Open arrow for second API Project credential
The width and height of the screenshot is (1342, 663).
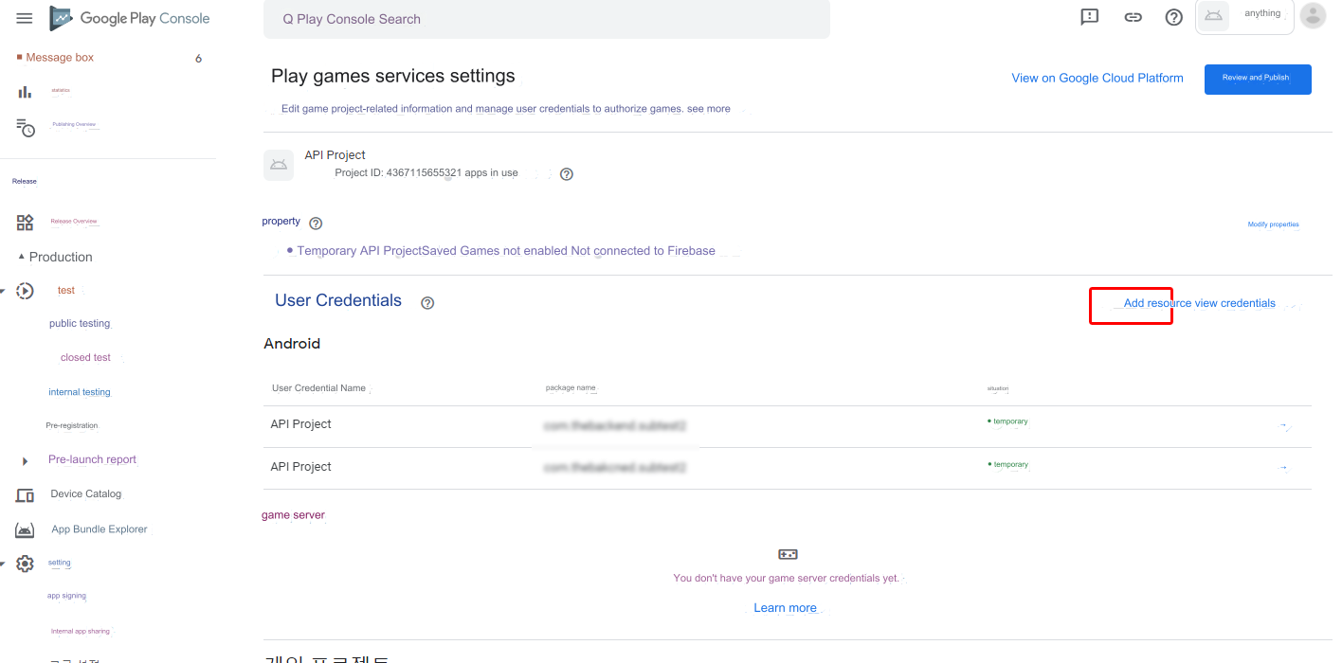[1283, 468]
